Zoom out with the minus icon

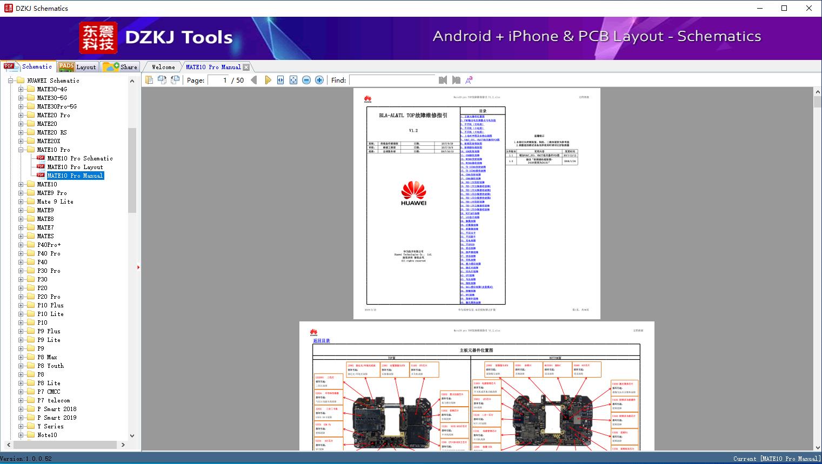(306, 80)
